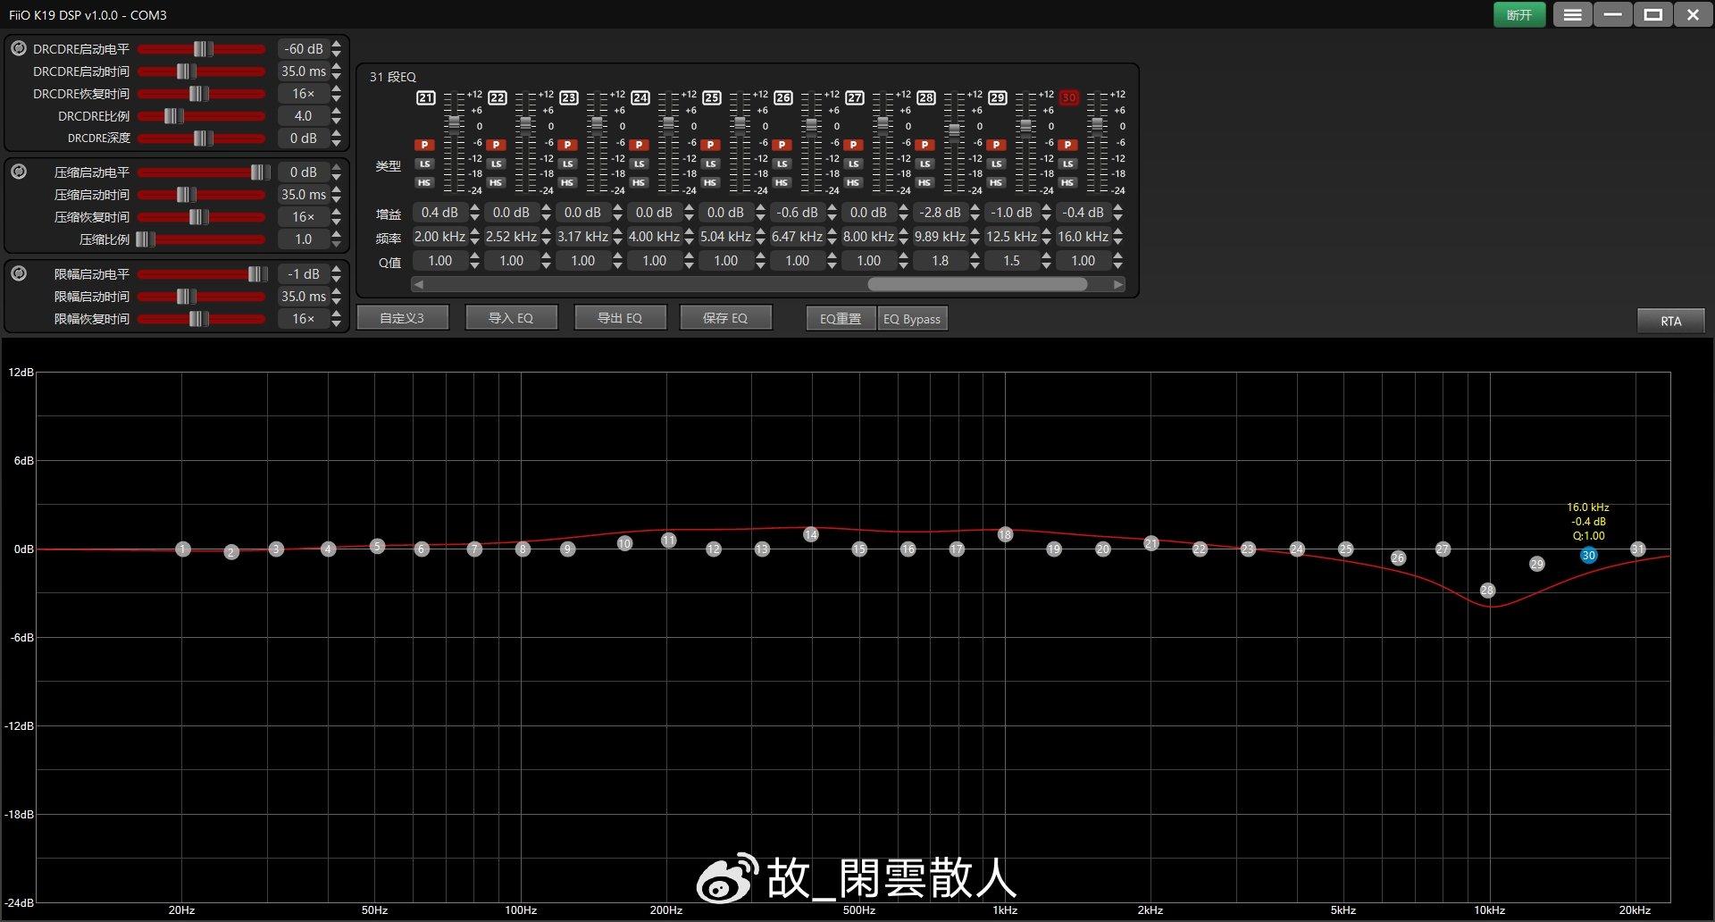Click the DRCDRE section reset icon
The width and height of the screenshot is (1715, 922).
tap(18, 49)
